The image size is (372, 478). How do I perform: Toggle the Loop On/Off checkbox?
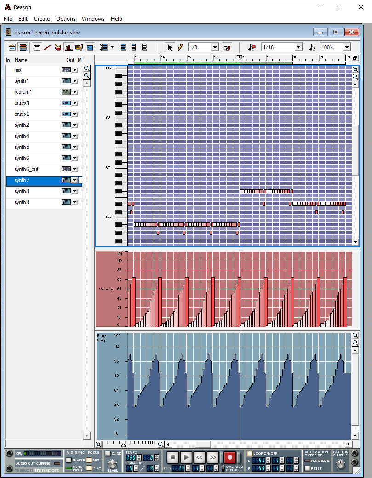[x=250, y=454]
